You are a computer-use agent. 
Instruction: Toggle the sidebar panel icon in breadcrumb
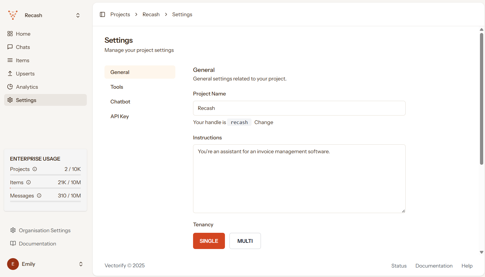102,14
